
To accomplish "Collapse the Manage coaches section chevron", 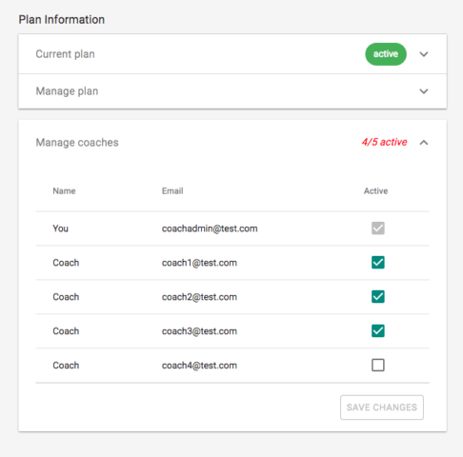I will [424, 143].
